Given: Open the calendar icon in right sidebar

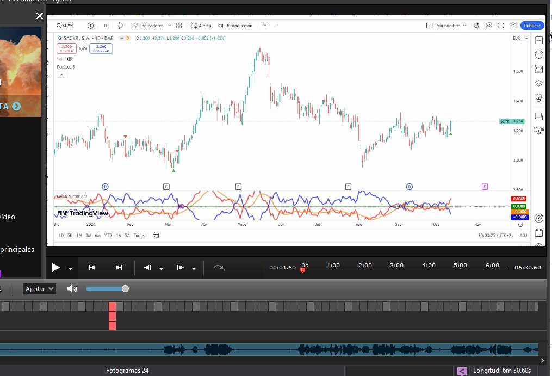Looking at the screenshot, I should coord(538,232).
